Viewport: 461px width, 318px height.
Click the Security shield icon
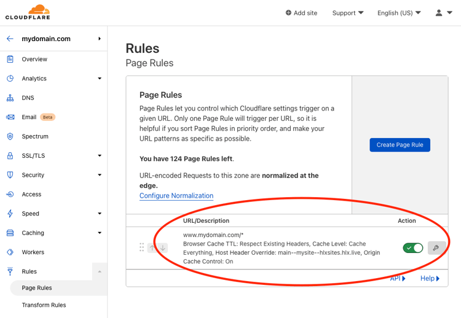10,175
